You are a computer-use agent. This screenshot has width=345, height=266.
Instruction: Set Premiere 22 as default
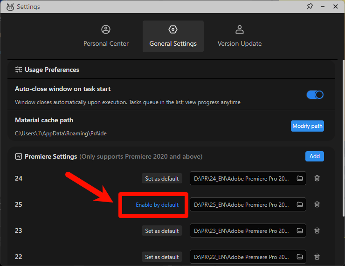(162, 257)
